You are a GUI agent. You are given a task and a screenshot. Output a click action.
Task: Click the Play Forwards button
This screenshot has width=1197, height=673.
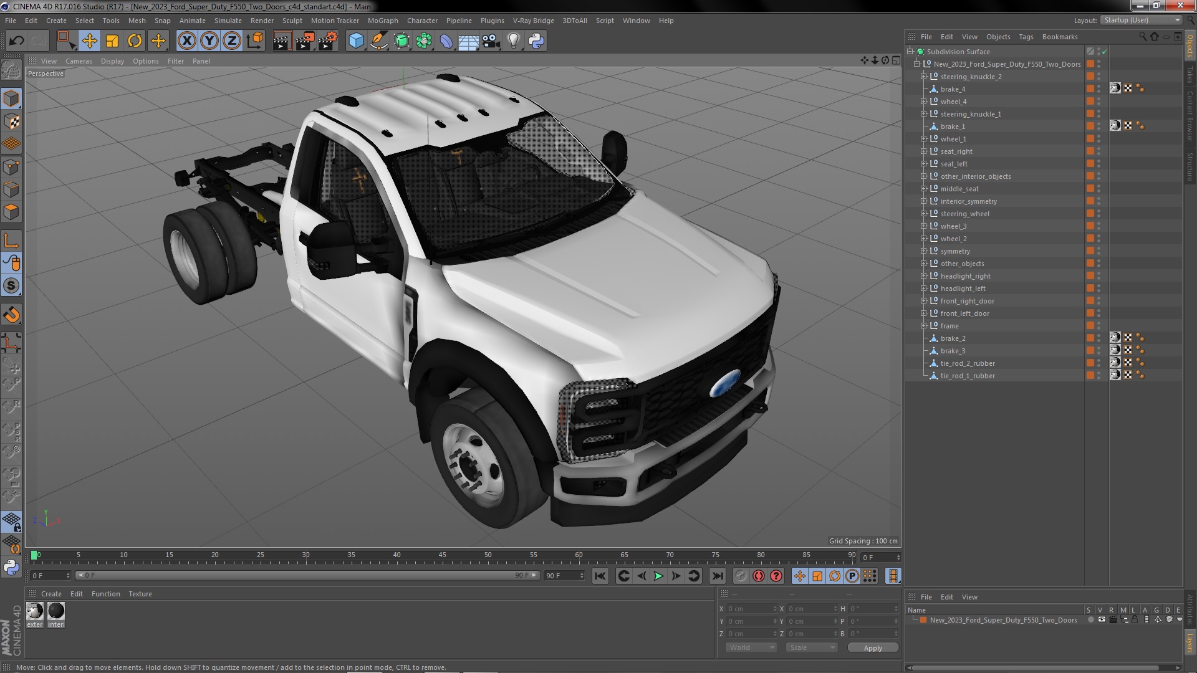pyautogui.click(x=658, y=576)
